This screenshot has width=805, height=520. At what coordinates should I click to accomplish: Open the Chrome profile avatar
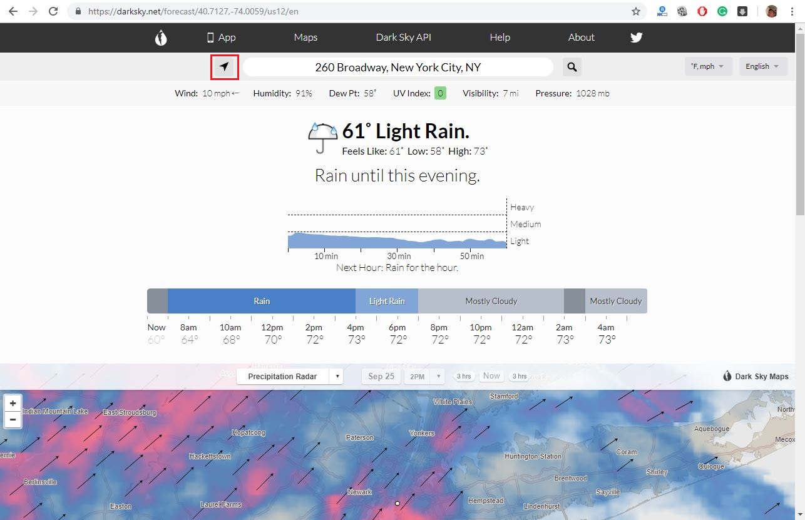point(772,11)
